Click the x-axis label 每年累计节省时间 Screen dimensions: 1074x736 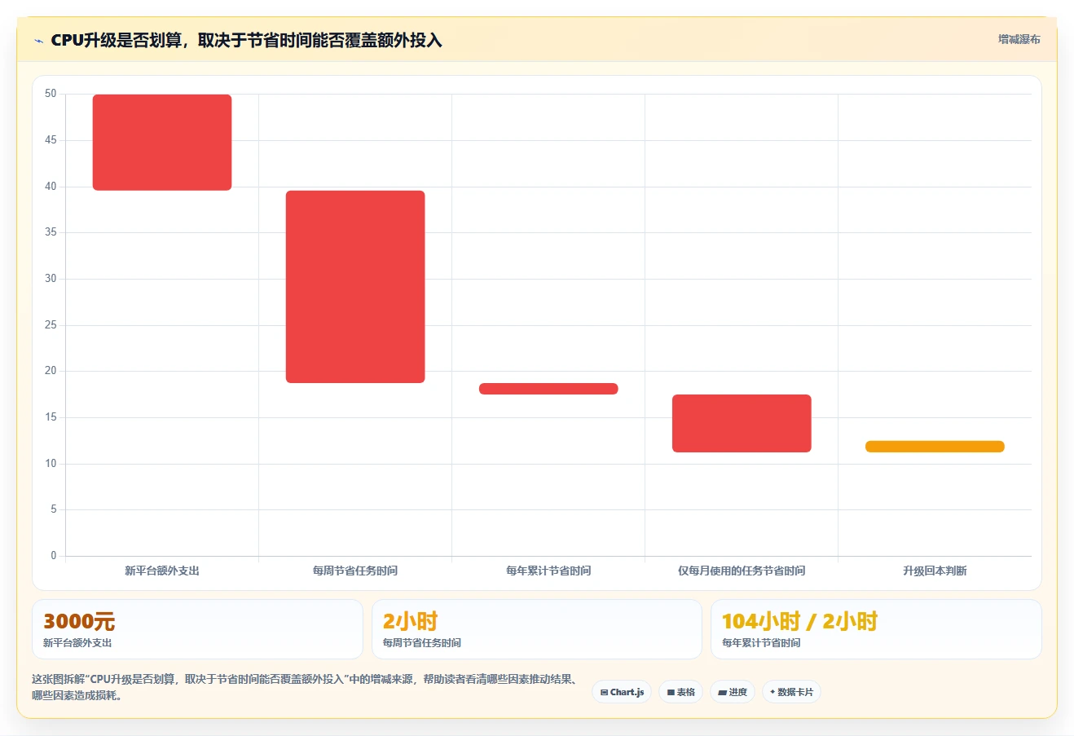coord(548,571)
